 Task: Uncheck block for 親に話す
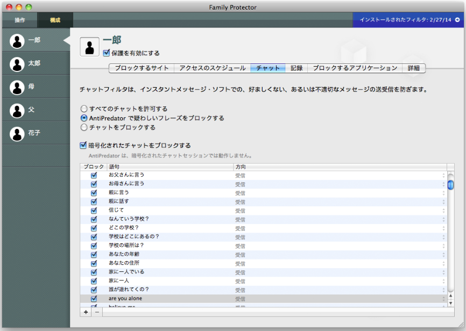(94, 202)
